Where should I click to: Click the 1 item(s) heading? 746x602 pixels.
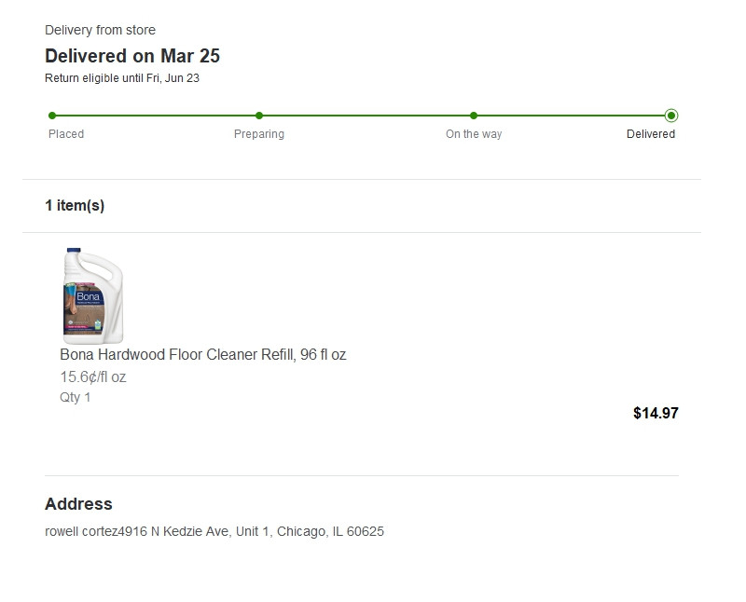pos(75,205)
